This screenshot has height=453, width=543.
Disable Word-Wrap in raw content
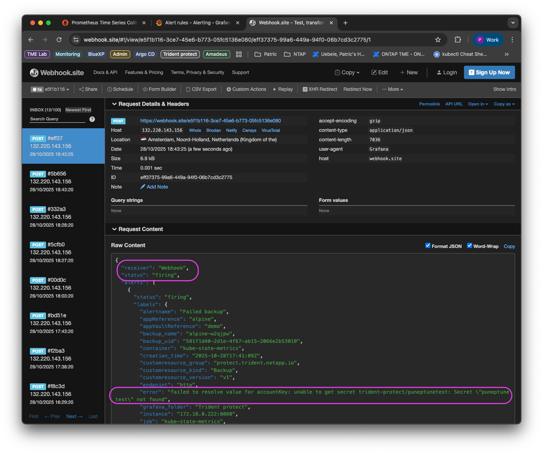470,246
